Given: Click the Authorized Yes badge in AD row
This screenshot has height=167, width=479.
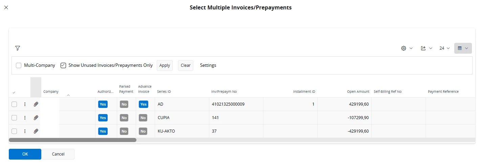Looking at the screenshot, I should point(103,104).
